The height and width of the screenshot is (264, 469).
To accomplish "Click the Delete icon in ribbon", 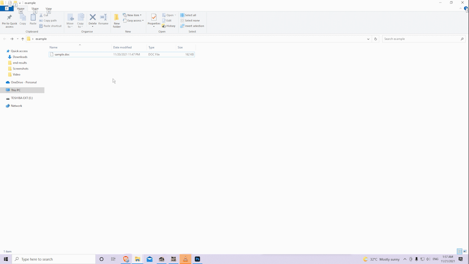I will click(x=93, y=20).
